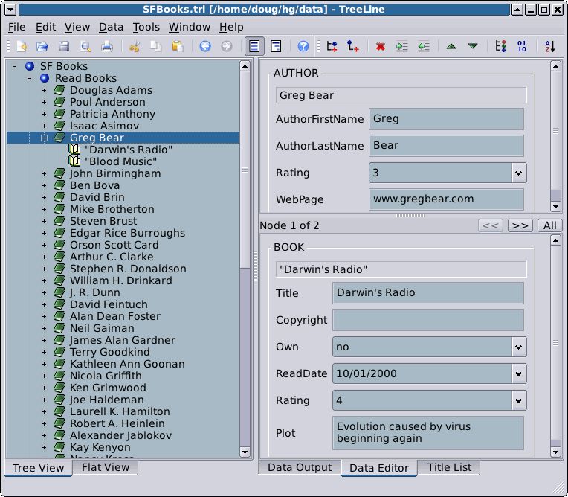
Task: Toggle the show selected node view icon
Action: (x=254, y=46)
